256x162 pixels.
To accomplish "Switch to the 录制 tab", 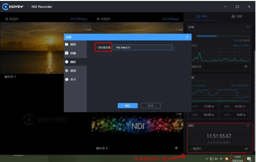I will coord(202,16).
